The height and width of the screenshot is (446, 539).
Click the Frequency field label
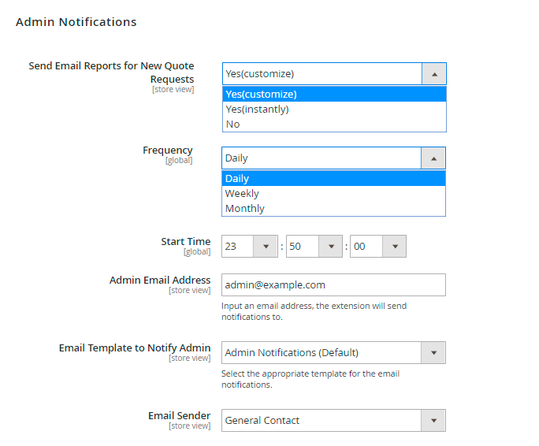(167, 151)
